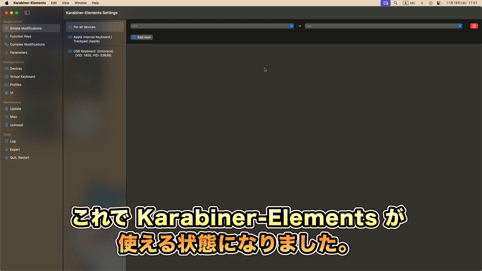The image size is (482, 271).
Task: Select Apple Internal Keyboard / Trackpad device
Action: [x=93, y=39]
